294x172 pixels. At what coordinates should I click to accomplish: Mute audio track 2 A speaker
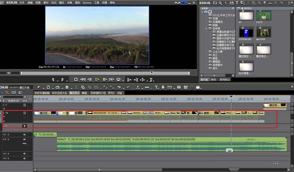click(x=25, y=139)
